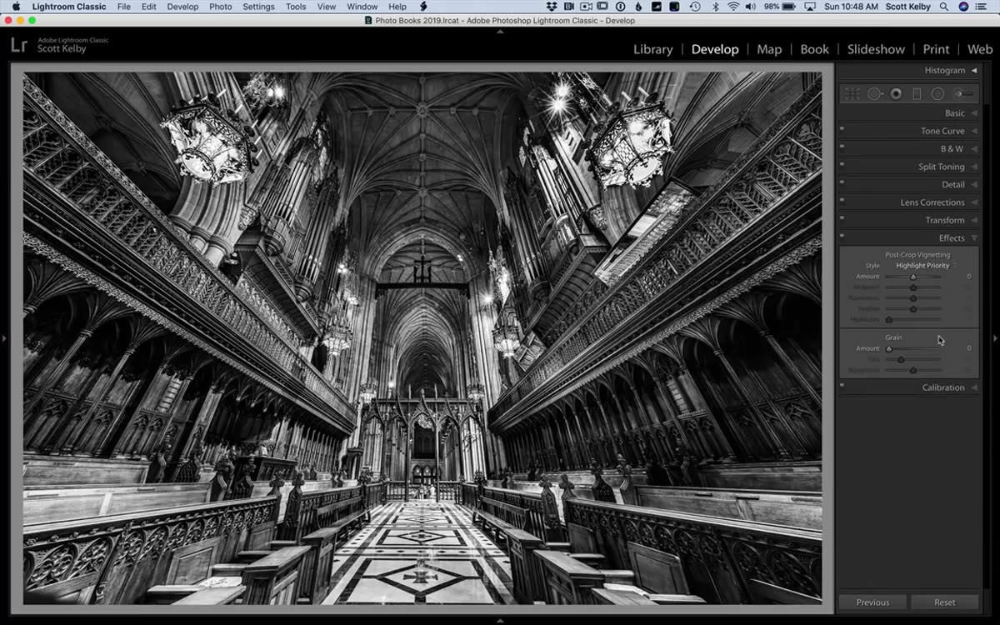The width and height of the screenshot is (1000, 625).
Task: Expand the Detail panel triangle
Action: (x=973, y=185)
